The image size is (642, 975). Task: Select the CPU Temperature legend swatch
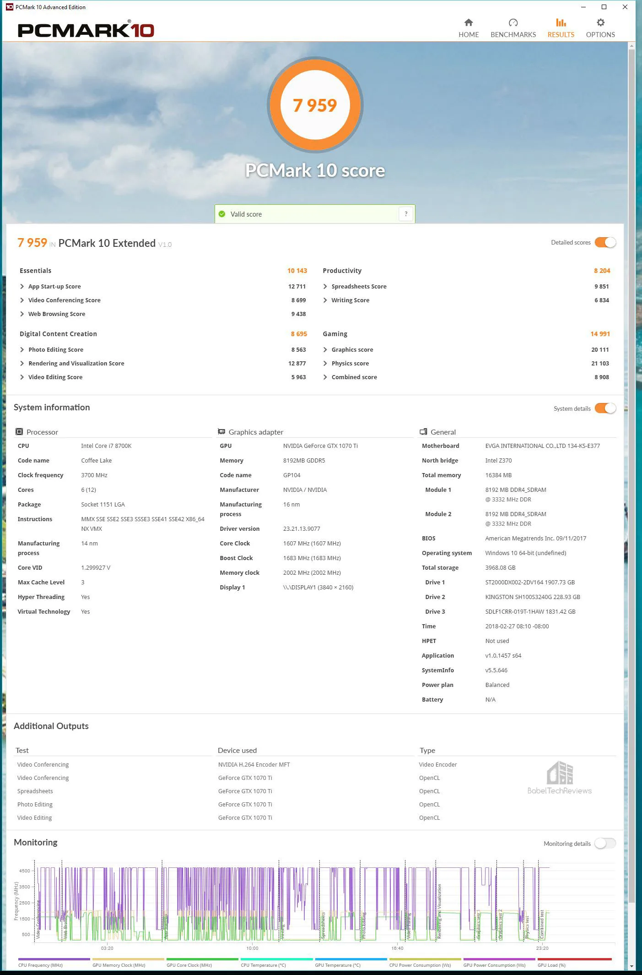coord(277,959)
